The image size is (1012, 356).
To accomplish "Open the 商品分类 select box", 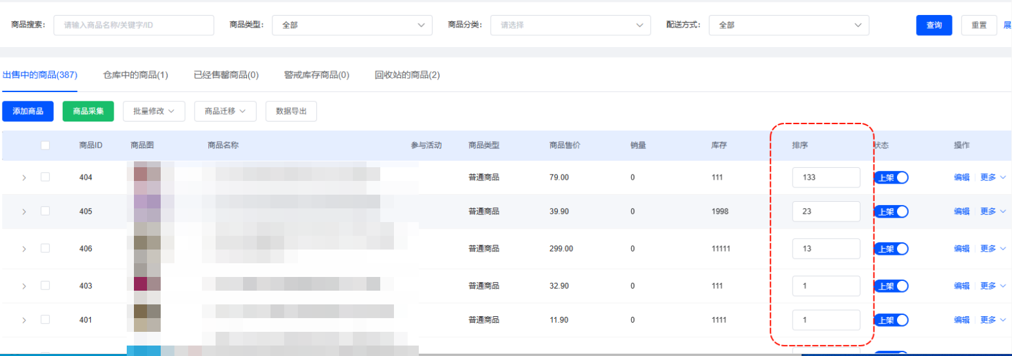I will (x=570, y=25).
